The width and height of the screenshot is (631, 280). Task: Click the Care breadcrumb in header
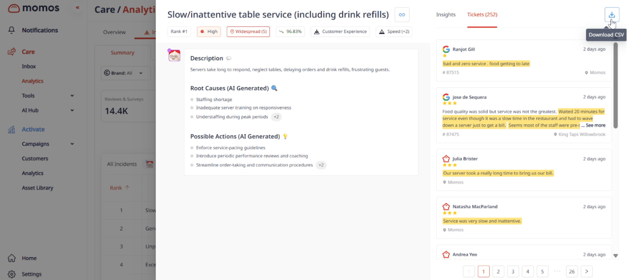[105, 10]
